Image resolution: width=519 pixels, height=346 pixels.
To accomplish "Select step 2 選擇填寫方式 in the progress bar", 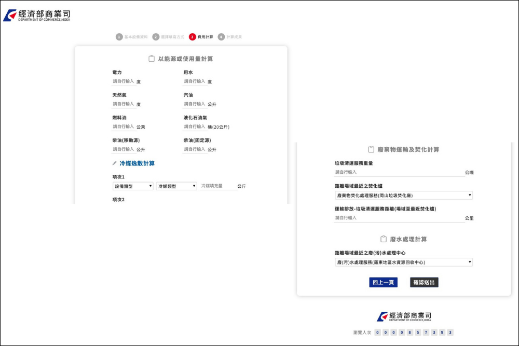I will tap(156, 36).
